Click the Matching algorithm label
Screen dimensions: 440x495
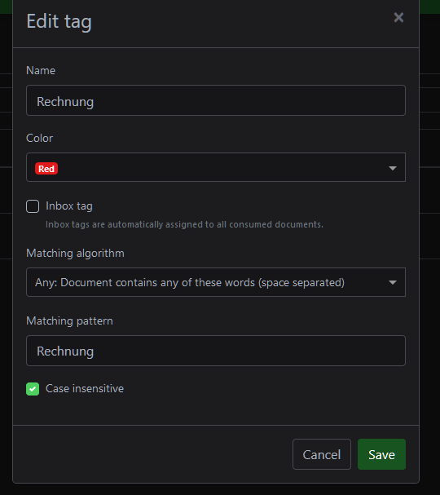[76, 253]
